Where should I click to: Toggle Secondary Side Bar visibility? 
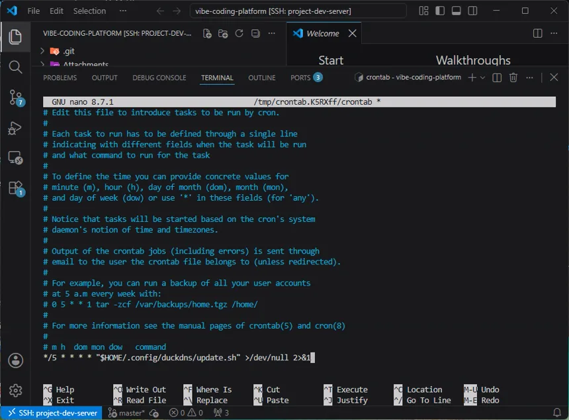point(472,11)
